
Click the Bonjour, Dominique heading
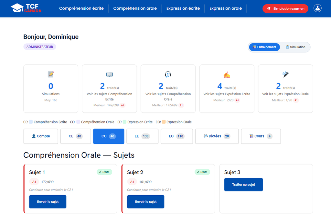click(x=51, y=37)
